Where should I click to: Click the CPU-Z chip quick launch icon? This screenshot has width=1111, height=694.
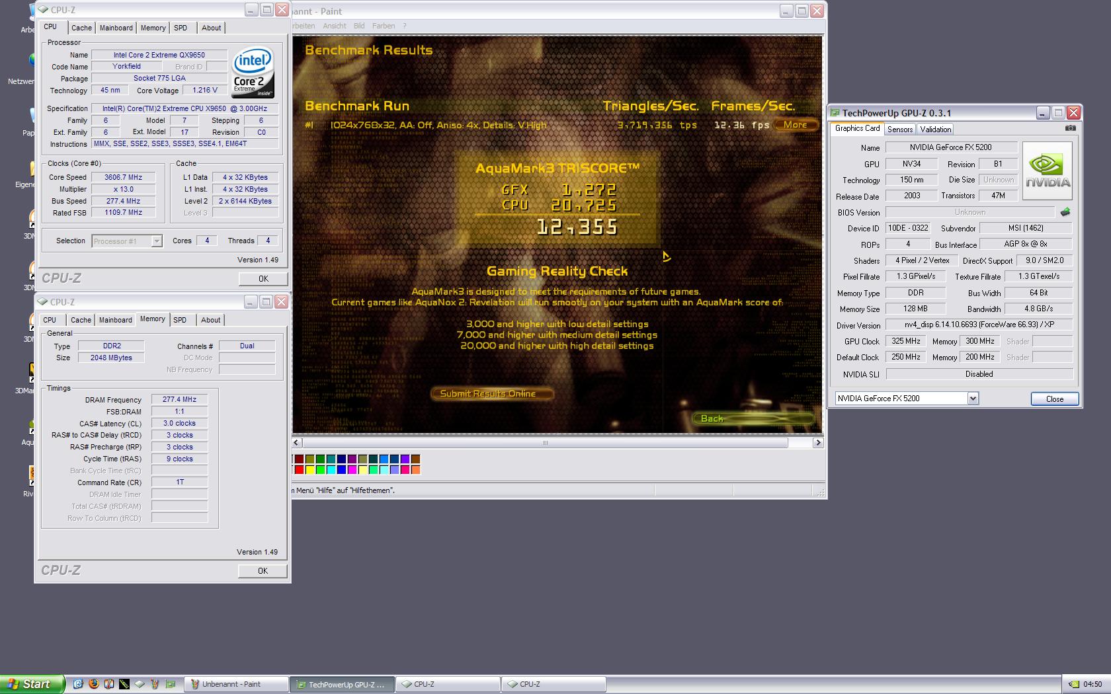pyautogui.click(x=140, y=684)
